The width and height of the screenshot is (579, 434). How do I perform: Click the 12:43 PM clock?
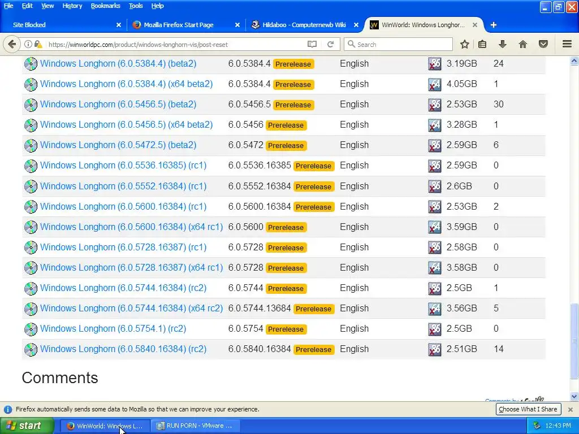pos(558,426)
